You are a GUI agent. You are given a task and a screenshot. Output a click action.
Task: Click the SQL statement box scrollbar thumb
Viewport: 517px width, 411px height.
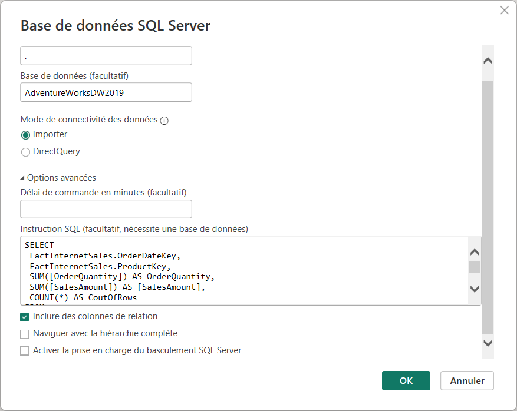coord(475,267)
